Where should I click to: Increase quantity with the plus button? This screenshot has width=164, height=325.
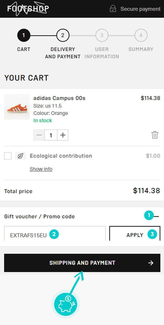tap(63, 135)
